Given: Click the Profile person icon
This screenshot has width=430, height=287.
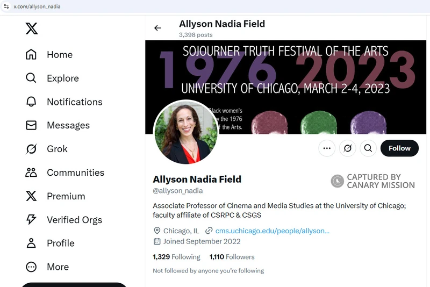Looking at the screenshot, I should [x=31, y=243].
